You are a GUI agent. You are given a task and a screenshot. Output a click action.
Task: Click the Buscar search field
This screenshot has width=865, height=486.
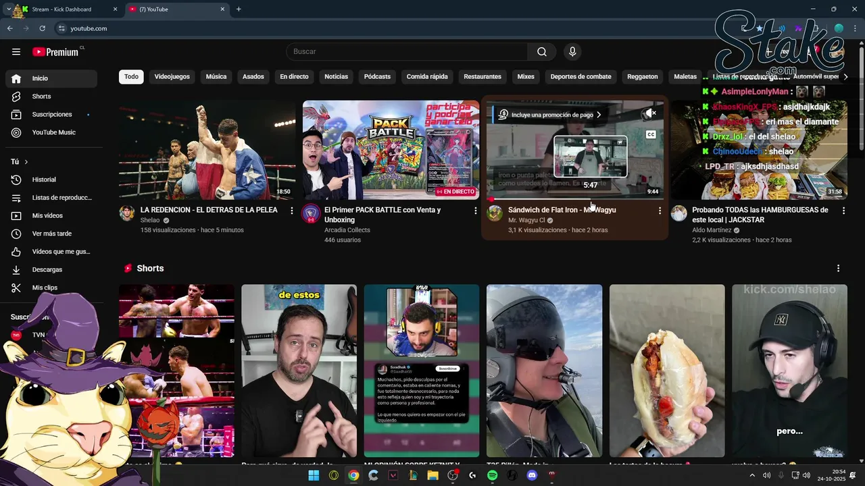407,52
